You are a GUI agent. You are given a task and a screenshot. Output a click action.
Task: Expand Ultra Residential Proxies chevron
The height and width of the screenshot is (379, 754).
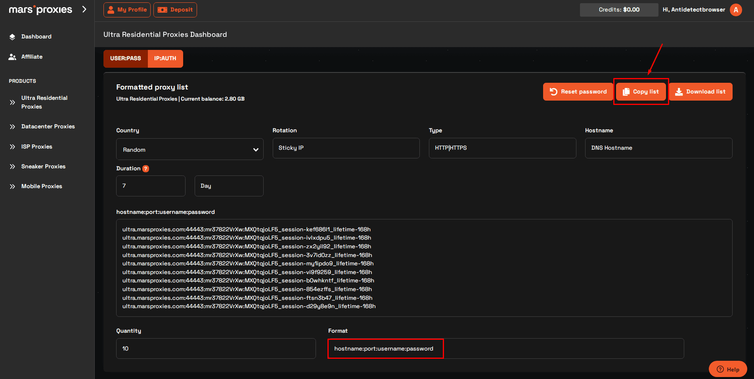point(12,102)
